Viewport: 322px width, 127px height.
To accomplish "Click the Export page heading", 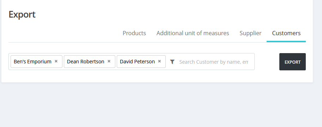I will 22,14.
